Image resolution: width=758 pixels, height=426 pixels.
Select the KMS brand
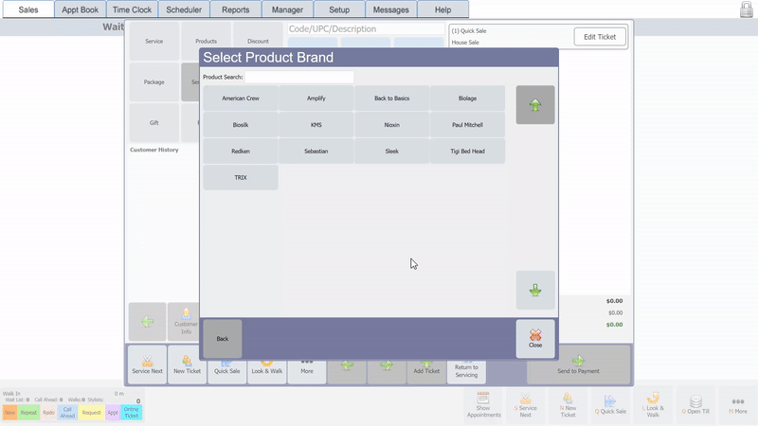tap(316, 125)
